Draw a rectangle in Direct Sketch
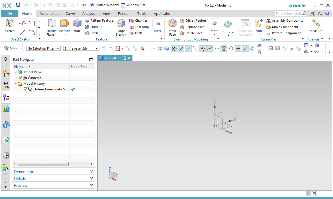333x199 pixels. pyautogui.click(x=32, y=23)
